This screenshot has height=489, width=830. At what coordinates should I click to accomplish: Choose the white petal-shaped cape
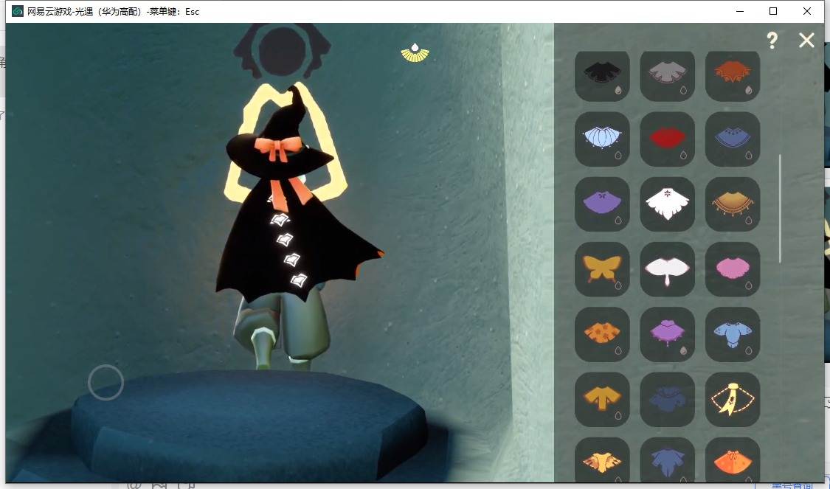[x=667, y=269]
